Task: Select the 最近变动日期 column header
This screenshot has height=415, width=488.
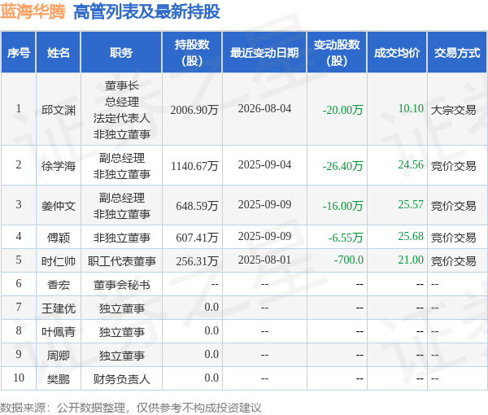Action: tap(264, 53)
